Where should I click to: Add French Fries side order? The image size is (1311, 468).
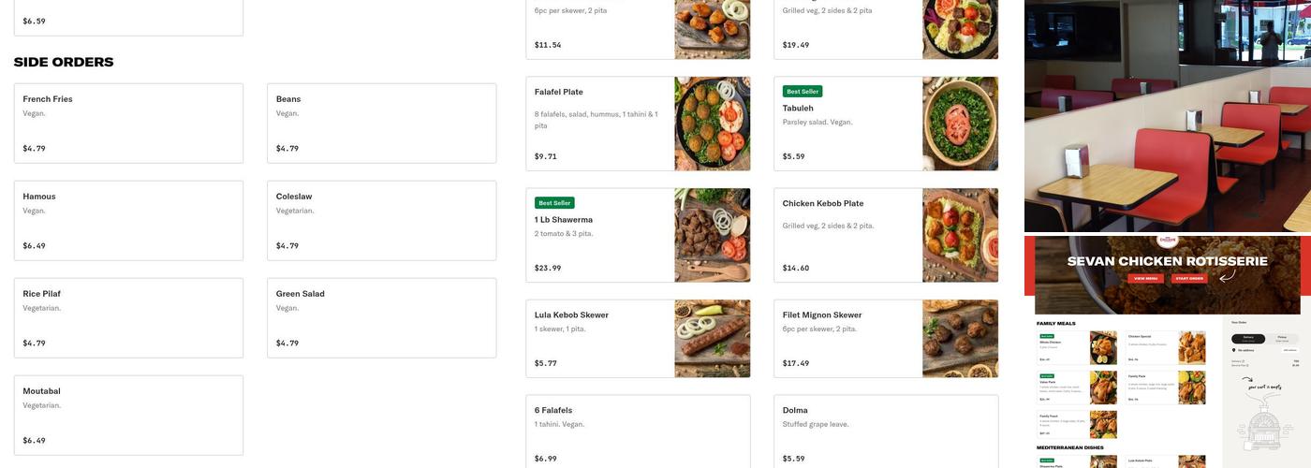click(128, 124)
